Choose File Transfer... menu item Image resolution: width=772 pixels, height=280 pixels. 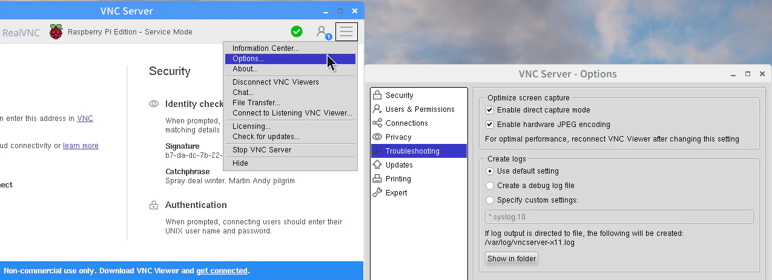tap(290, 103)
